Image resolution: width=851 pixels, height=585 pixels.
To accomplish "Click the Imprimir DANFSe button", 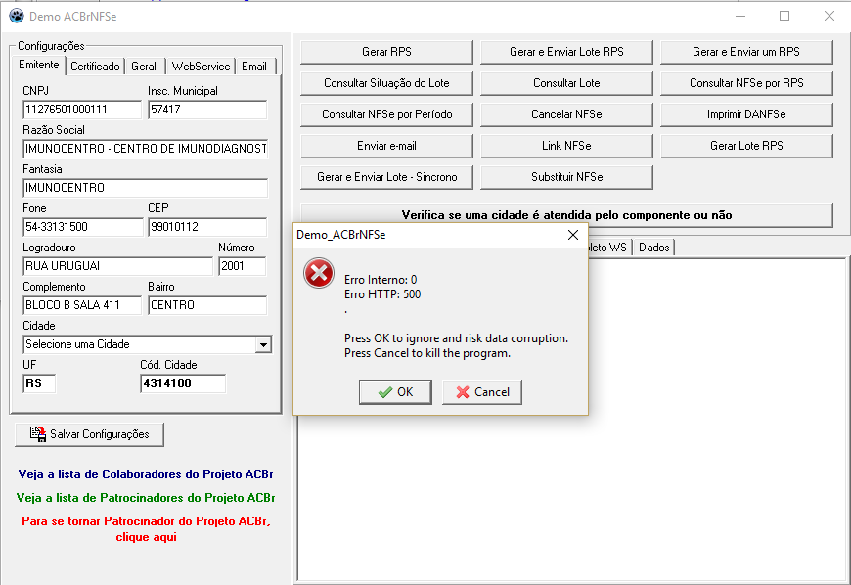I will pyautogui.click(x=746, y=114).
